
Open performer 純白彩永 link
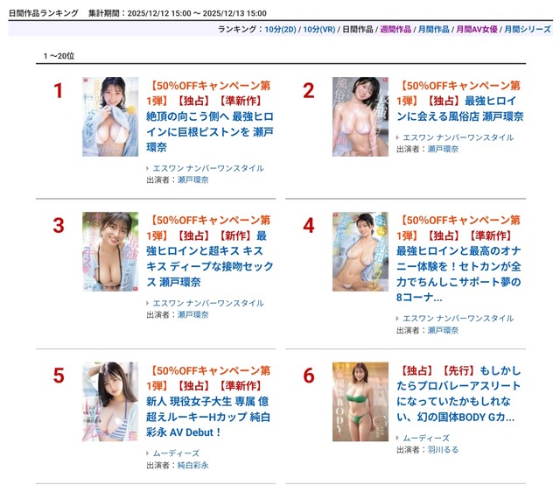[192, 465]
